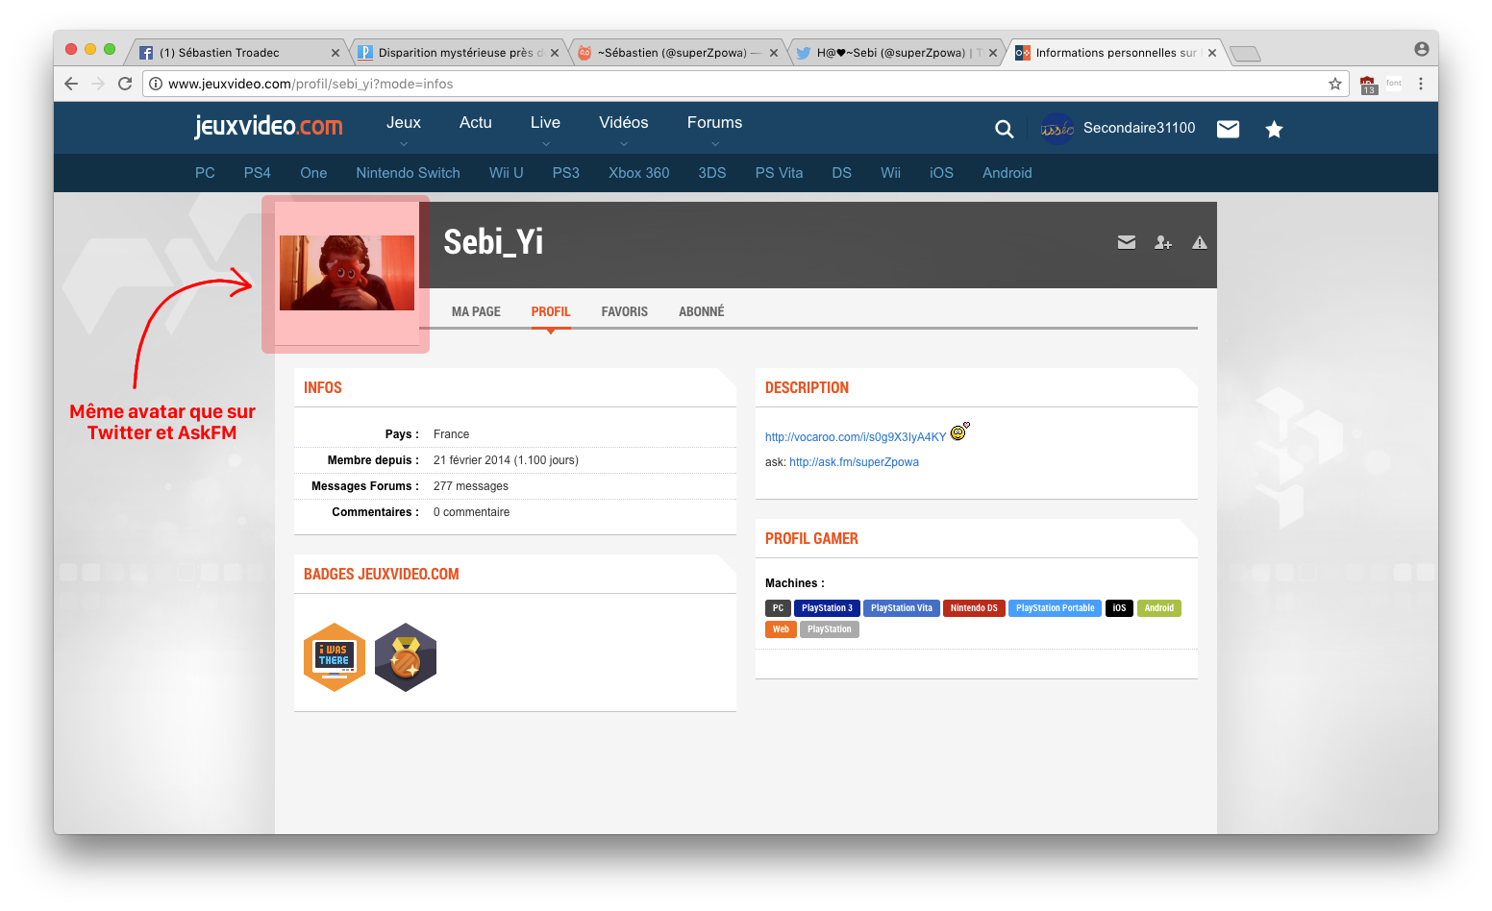Image resolution: width=1492 pixels, height=911 pixels.
Task: Go to Xbox 360 section
Action: [x=639, y=173]
